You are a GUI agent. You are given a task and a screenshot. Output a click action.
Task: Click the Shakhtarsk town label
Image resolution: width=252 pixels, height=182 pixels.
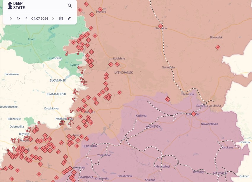coord(125,176)
